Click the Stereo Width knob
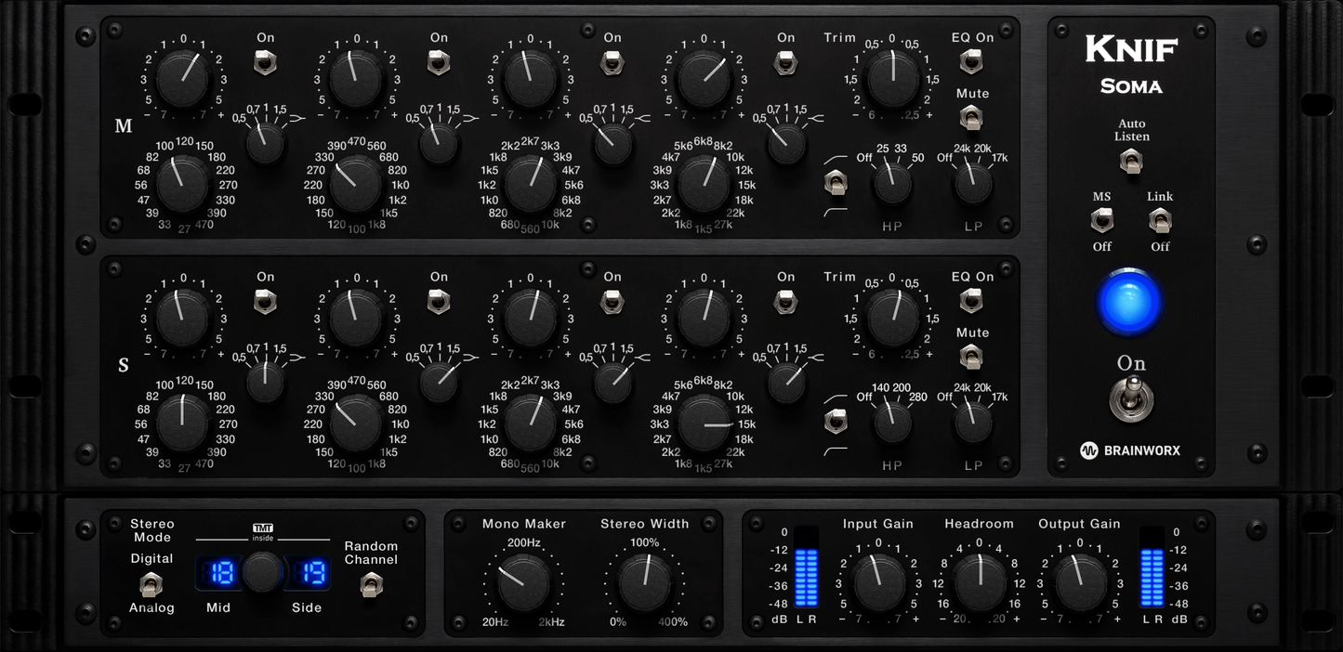 643,582
